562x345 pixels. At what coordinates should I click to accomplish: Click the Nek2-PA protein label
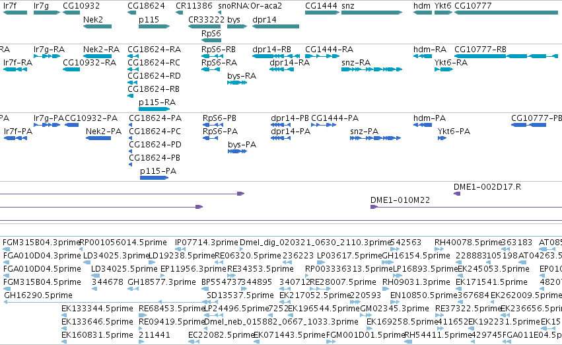104,132
